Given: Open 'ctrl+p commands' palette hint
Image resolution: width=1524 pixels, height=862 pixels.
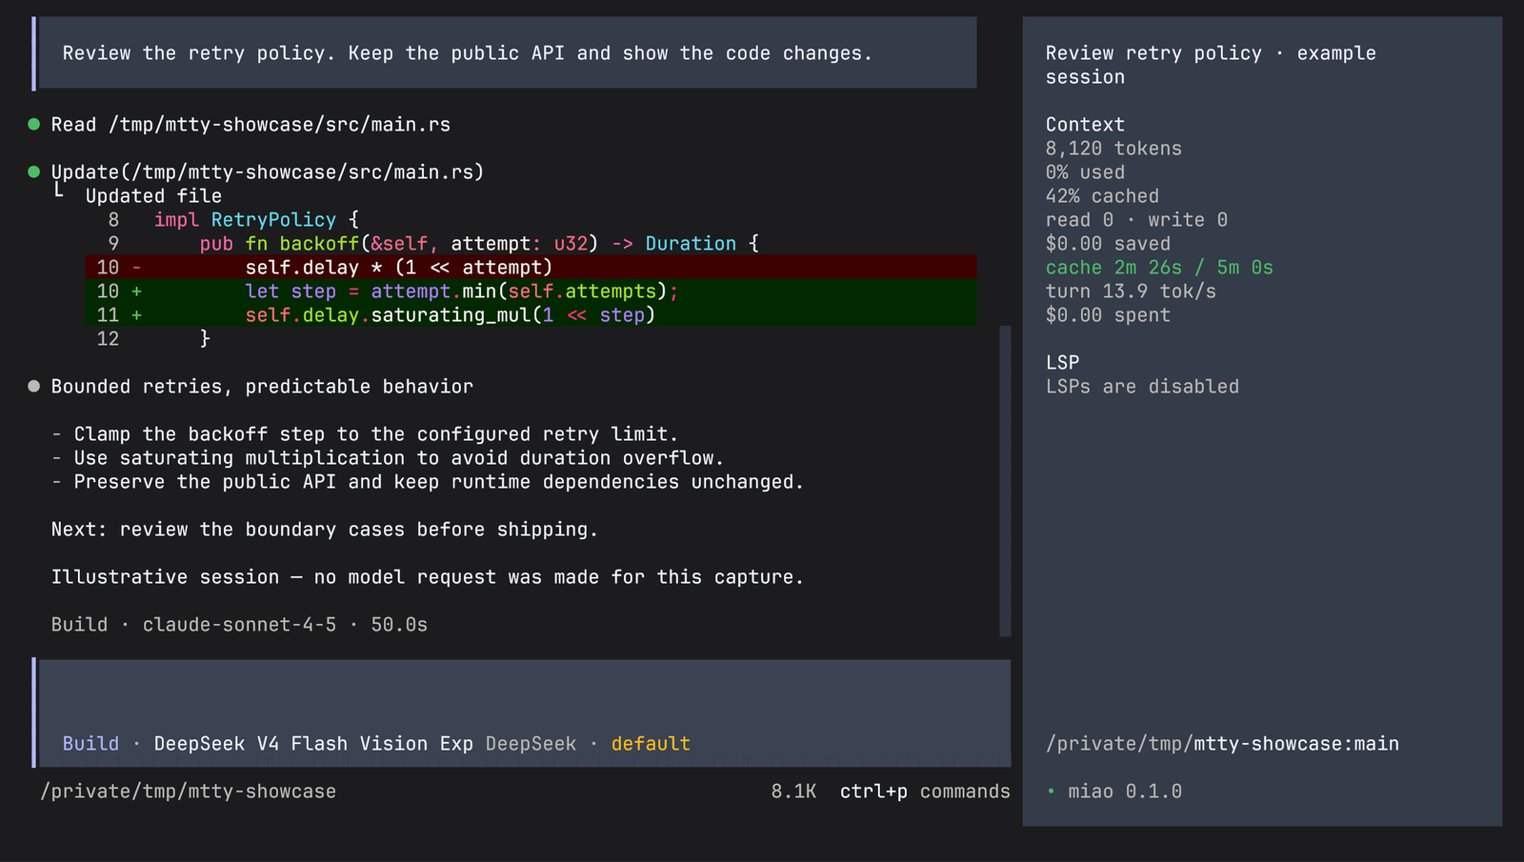Looking at the screenshot, I should click(x=925, y=792).
